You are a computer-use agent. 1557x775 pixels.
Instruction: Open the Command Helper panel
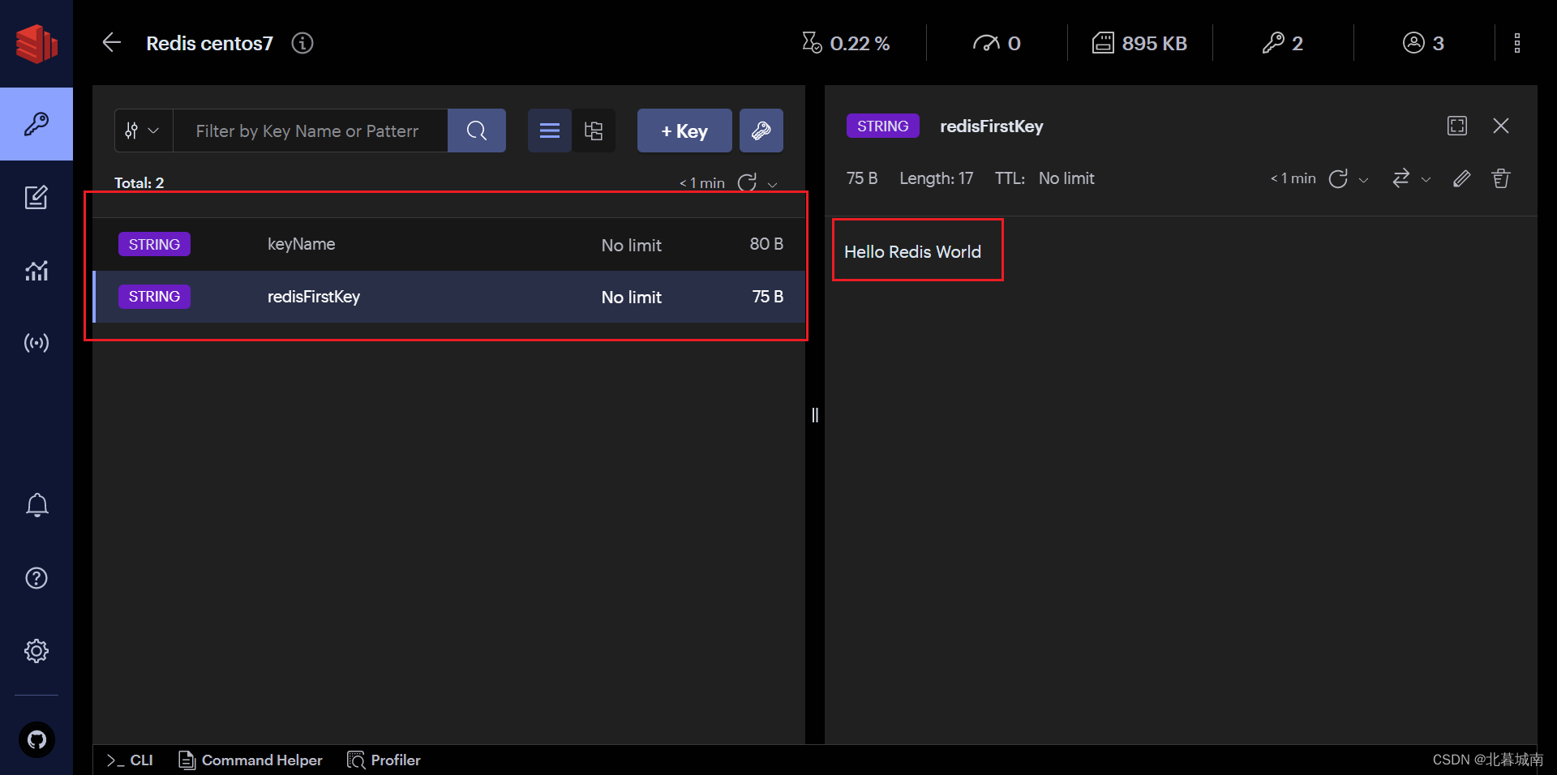(251, 760)
